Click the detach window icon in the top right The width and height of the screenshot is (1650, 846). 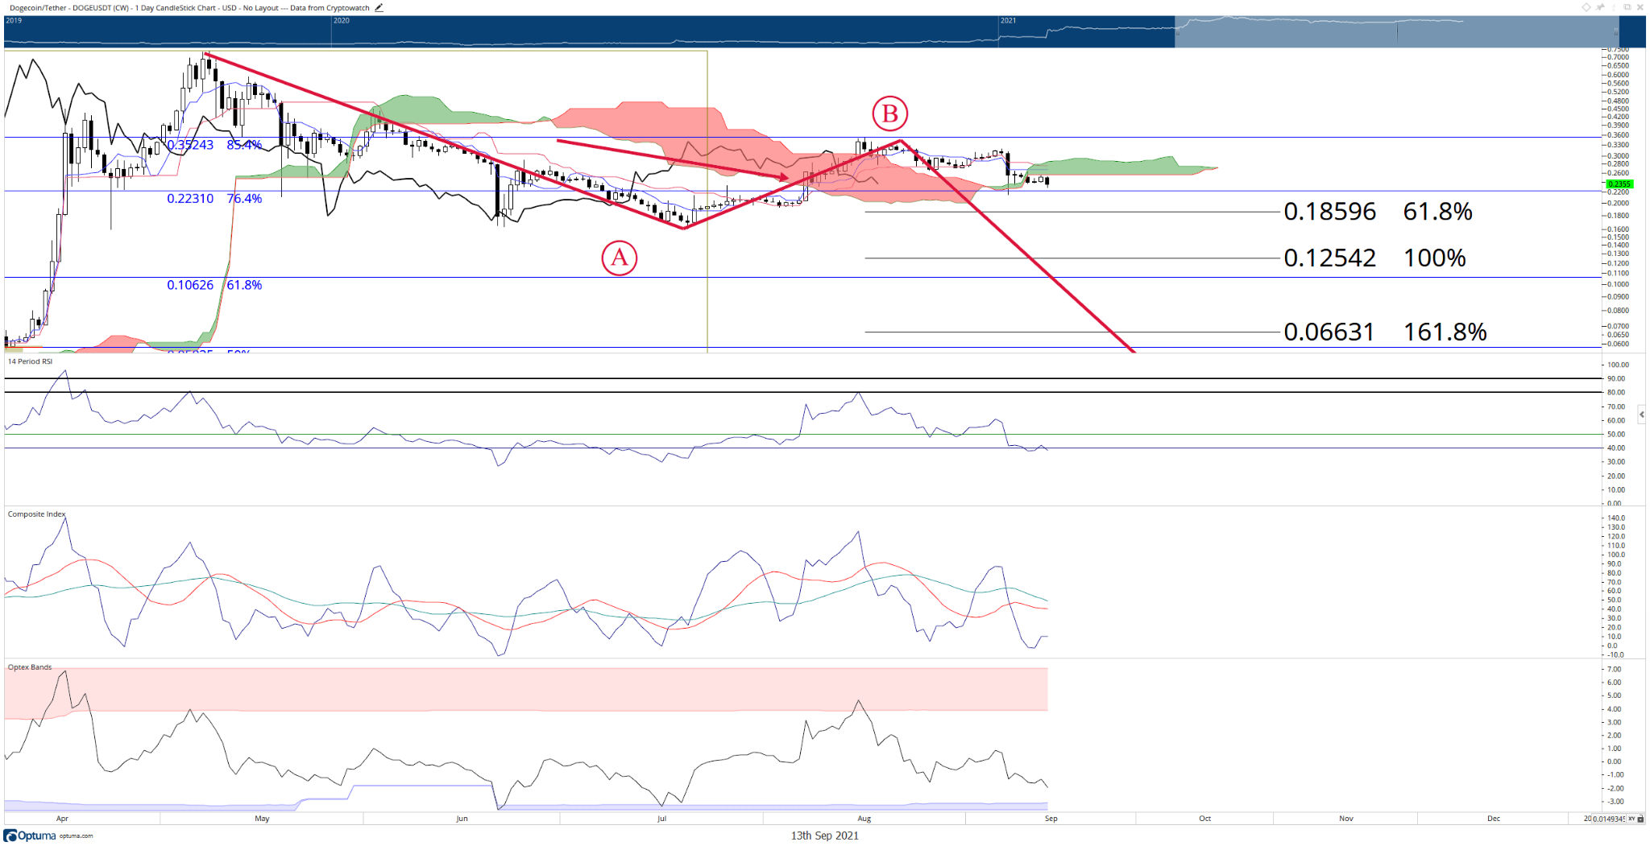coord(1627,7)
